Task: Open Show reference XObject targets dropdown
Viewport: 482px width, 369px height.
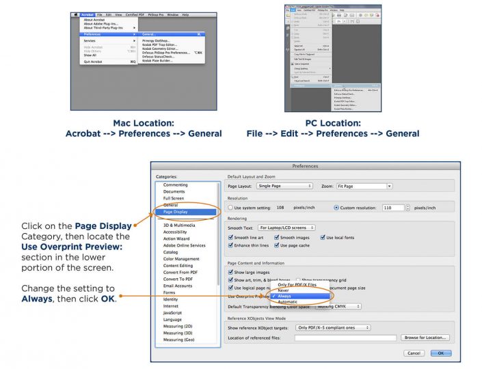Action: pyautogui.click(x=333, y=328)
